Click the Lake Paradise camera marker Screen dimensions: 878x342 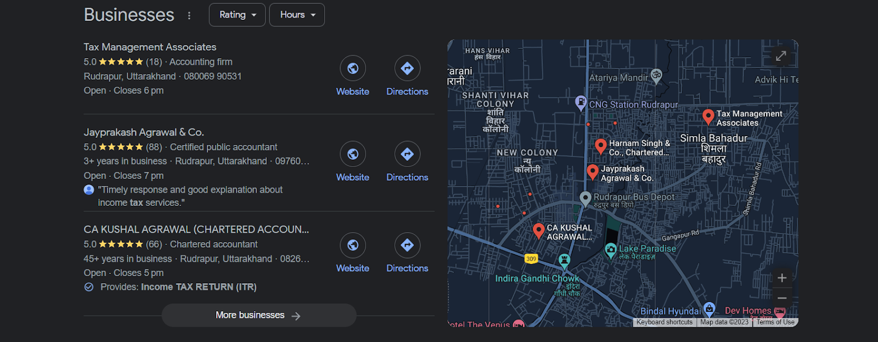(x=610, y=250)
